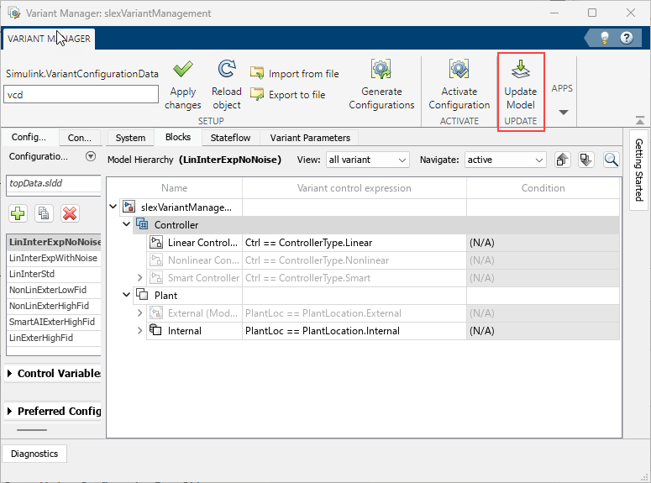Click the Condition column header

point(543,188)
